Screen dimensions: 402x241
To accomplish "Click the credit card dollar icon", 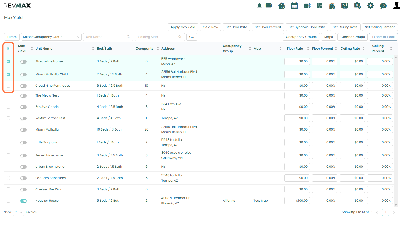I will [307, 6].
